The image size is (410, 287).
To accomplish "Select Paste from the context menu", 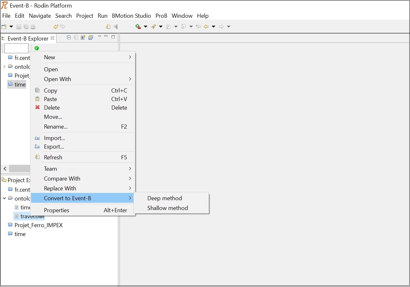I will (83, 99).
